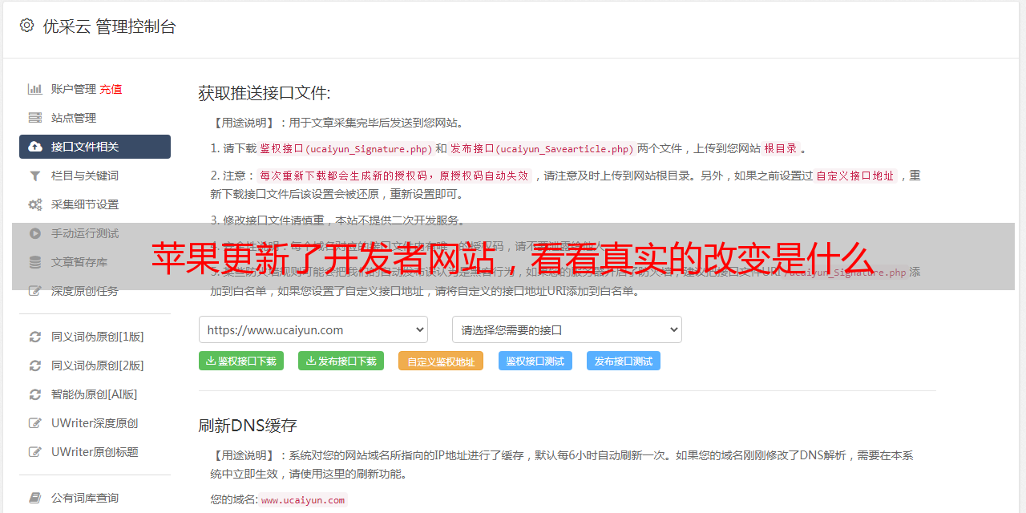Click the www.ucaiyun.com domain text

303,500
